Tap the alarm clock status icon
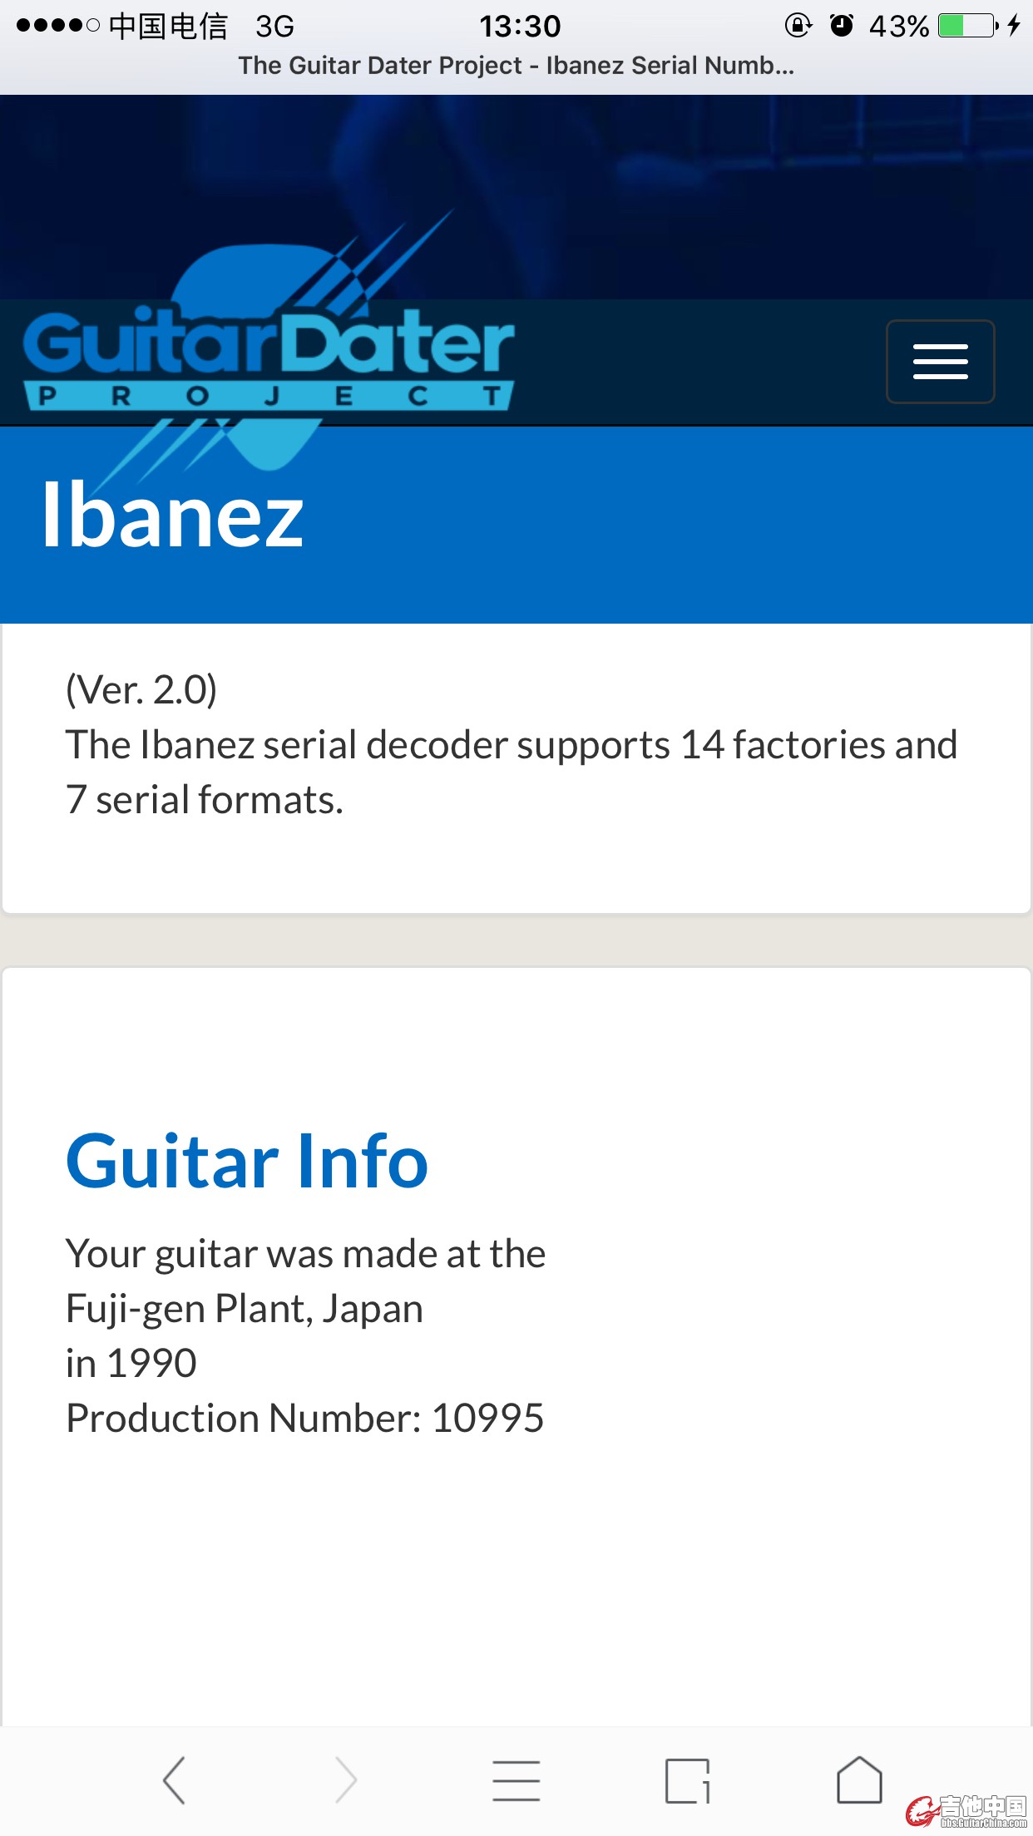The height and width of the screenshot is (1836, 1033). [x=842, y=26]
